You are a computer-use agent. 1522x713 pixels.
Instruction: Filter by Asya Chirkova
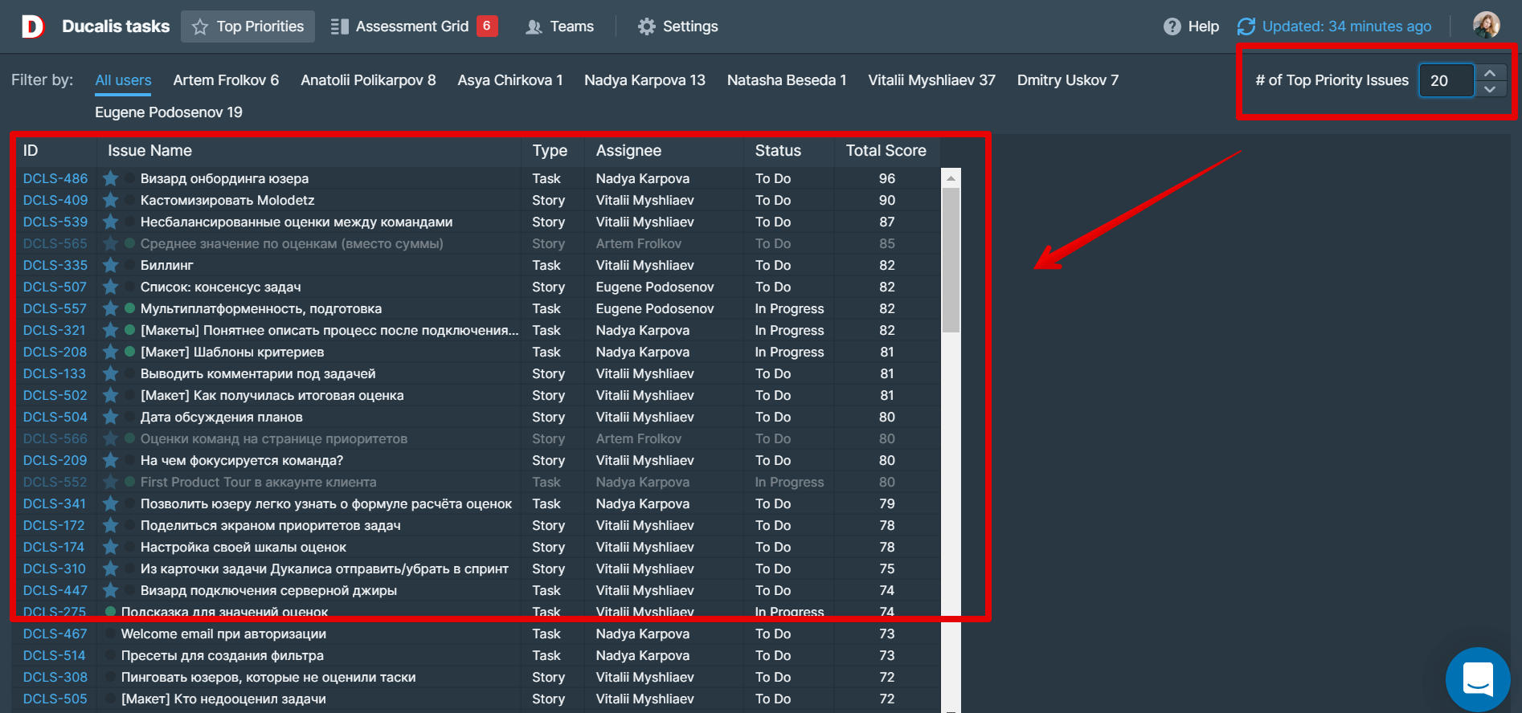pos(510,80)
